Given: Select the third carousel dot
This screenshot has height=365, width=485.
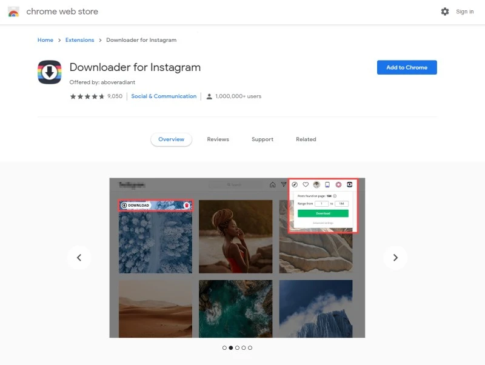Looking at the screenshot, I should pyautogui.click(x=237, y=348).
